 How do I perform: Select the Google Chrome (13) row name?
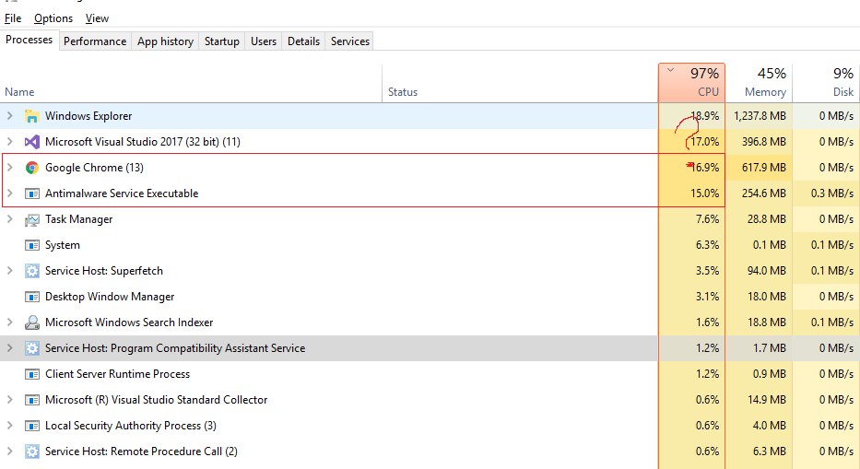point(94,168)
